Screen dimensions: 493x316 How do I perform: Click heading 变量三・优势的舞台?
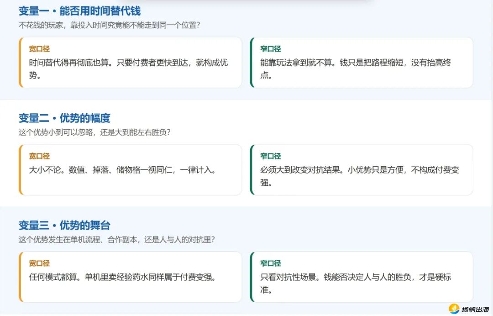(64, 226)
